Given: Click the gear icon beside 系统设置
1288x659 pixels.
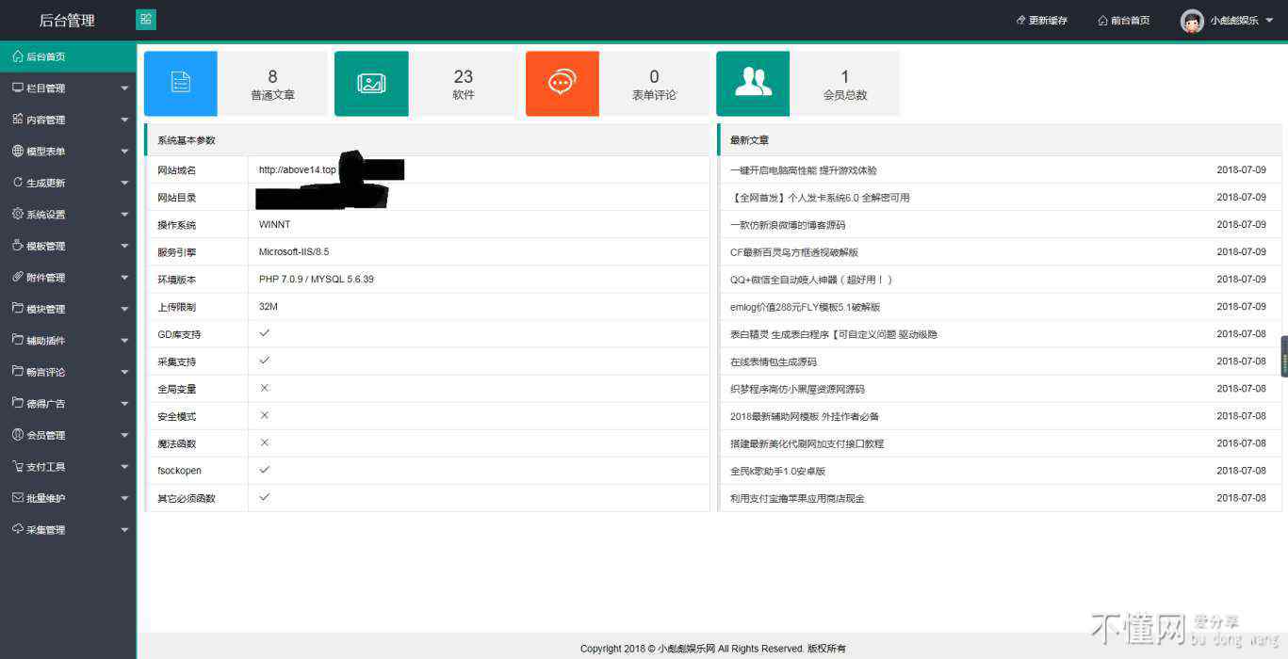Looking at the screenshot, I should coord(18,214).
